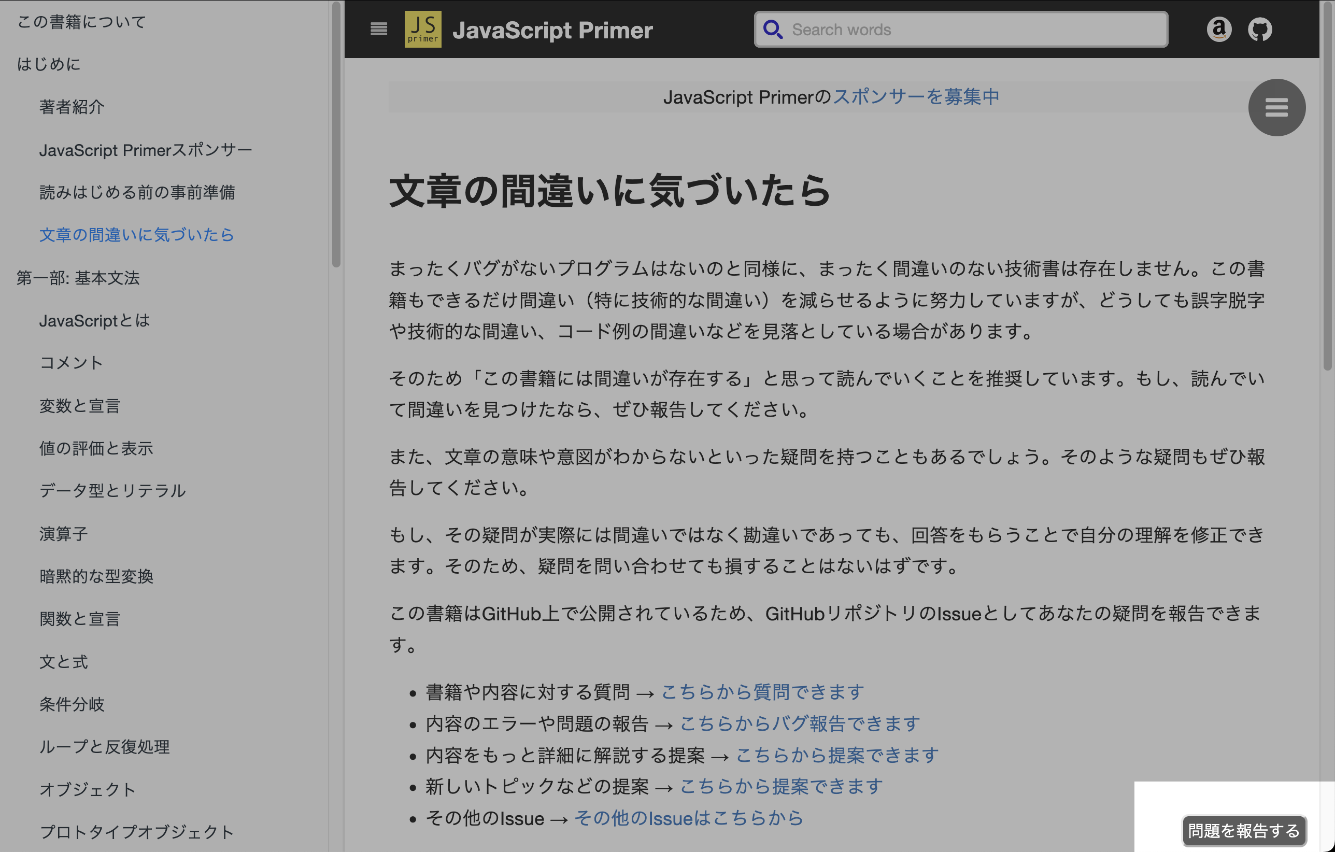Open the Amazon link icon
The height and width of the screenshot is (852, 1335).
click(1218, 30)
